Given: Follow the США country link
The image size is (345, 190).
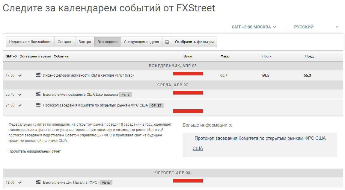Looking at the screenshot, I should 198,148.
